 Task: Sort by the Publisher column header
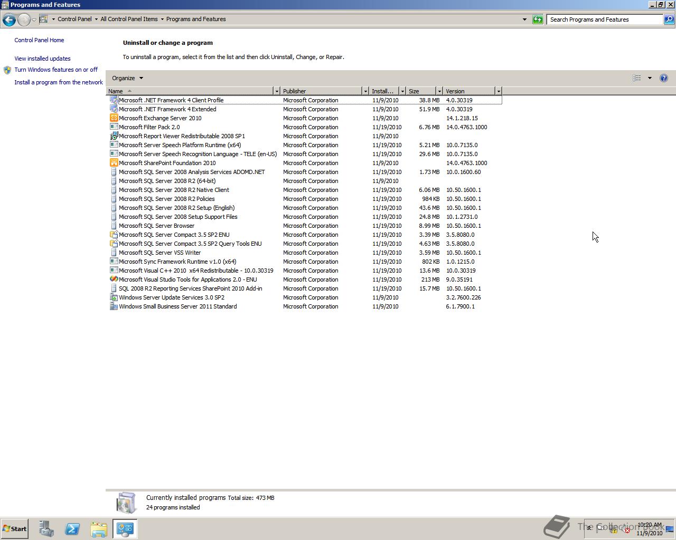point(321,91)
